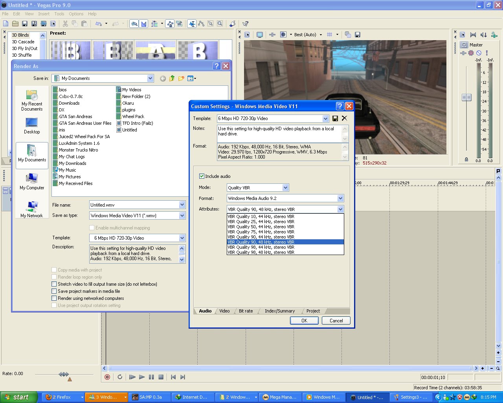503x403 pixels.
Task: Click the master volume fader handle
Action: (466, 97)
